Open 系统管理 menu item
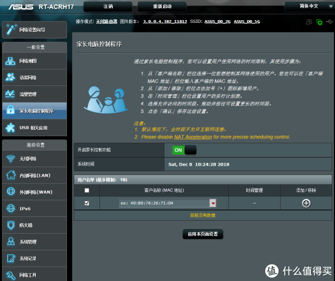The width and height of the screenshot is (335, 281). (35, 242)
